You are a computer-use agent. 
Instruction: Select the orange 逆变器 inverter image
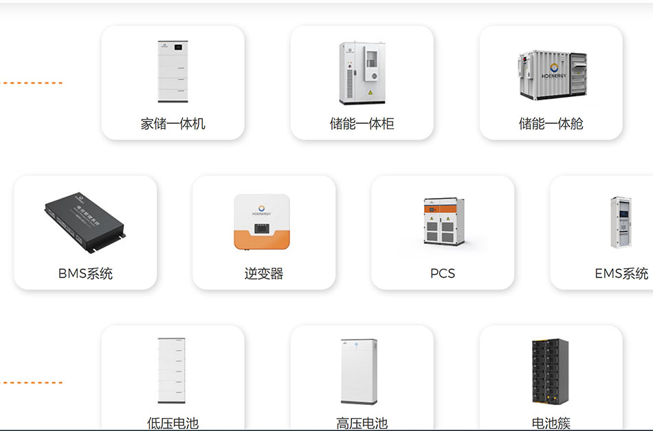(263, 222)
